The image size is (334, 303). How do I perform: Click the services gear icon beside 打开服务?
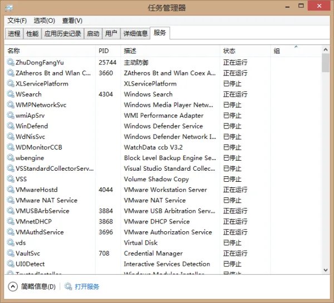pos(68,287)
